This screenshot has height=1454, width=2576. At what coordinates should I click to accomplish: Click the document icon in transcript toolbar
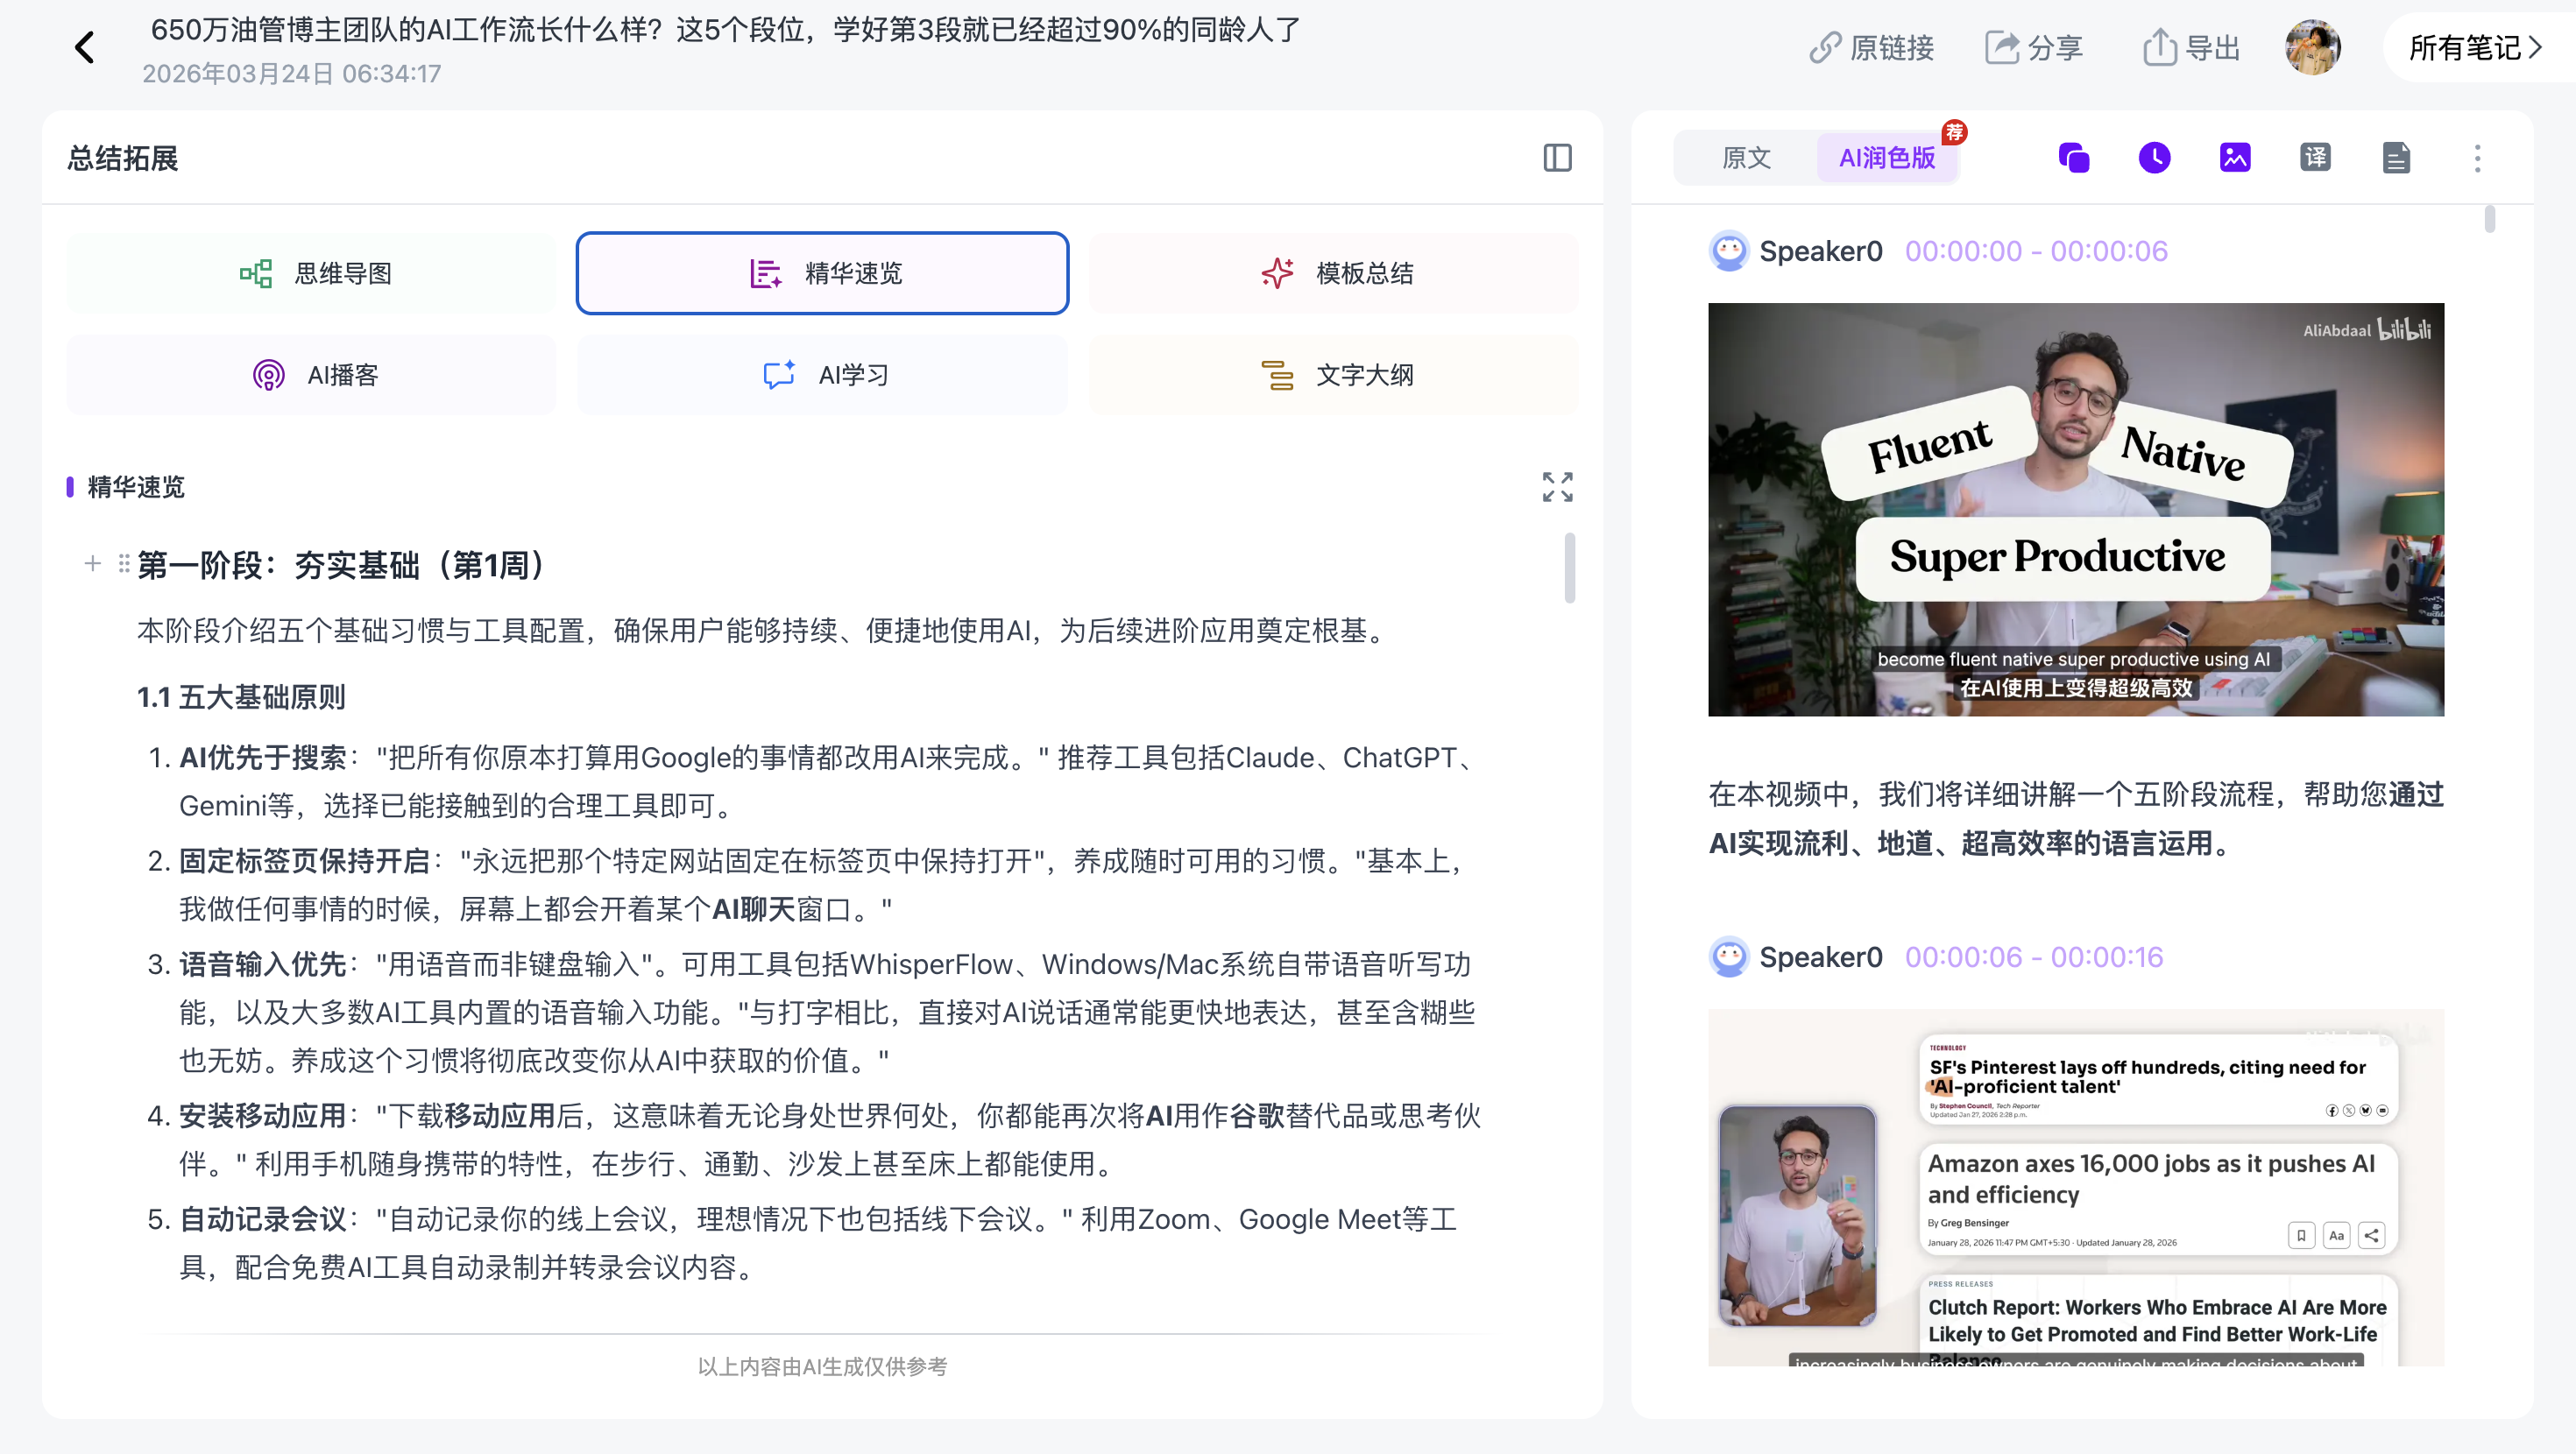[2396, 158]
